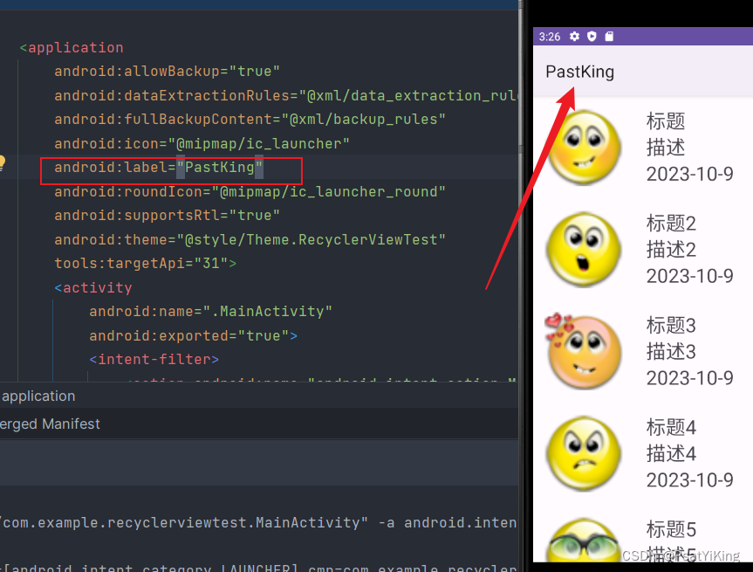This screenshot has width=753, height=572.
Task: Tap the list item title 标题4
Action: pos(671,427)
